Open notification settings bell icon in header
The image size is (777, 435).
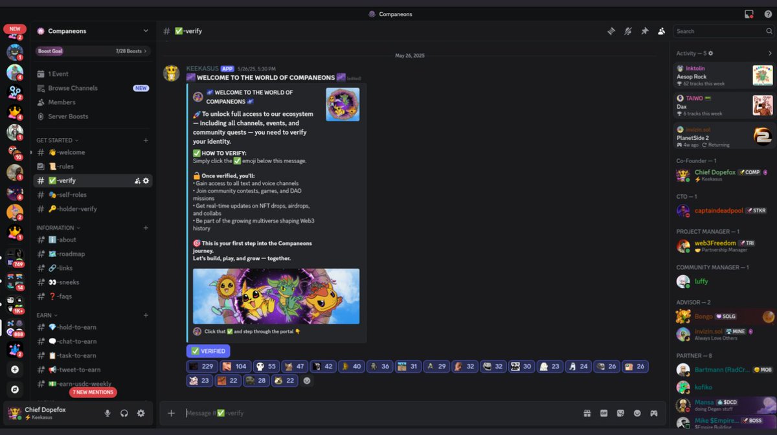tap(627, 31)
